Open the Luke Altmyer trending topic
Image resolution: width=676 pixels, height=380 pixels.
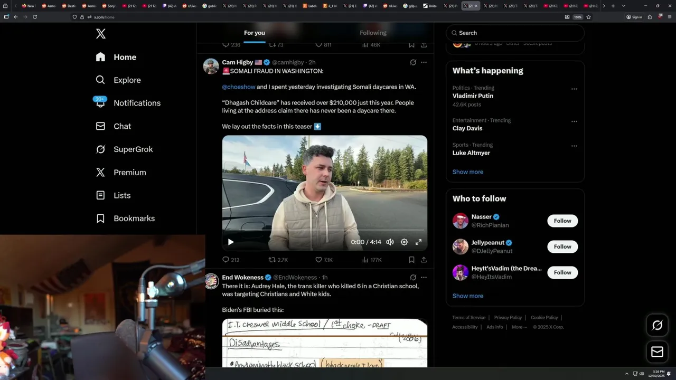pos(471,153)
